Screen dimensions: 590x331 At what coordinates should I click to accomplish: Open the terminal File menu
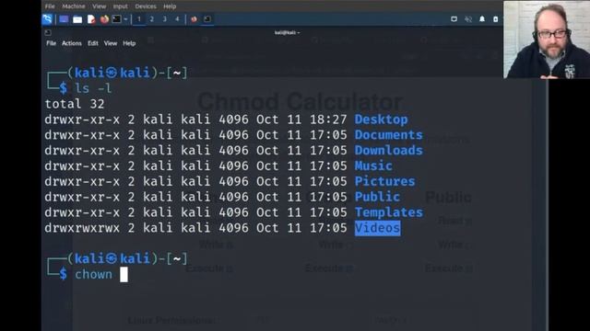pos(52,43)
